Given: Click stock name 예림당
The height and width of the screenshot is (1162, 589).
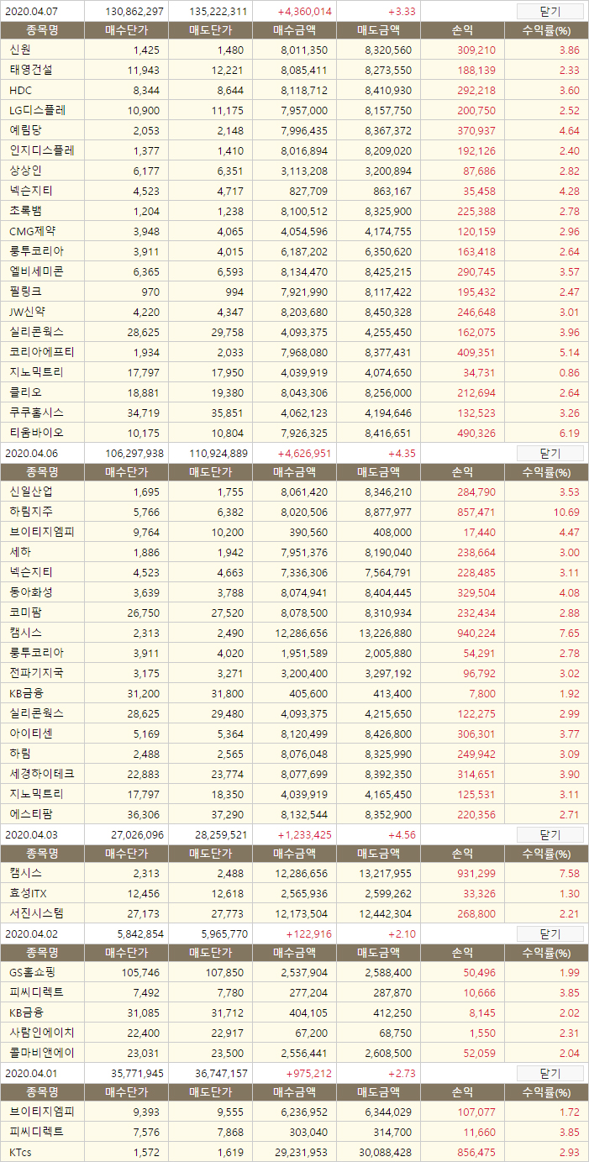Looking at the screenshot, I should [25, 130].
